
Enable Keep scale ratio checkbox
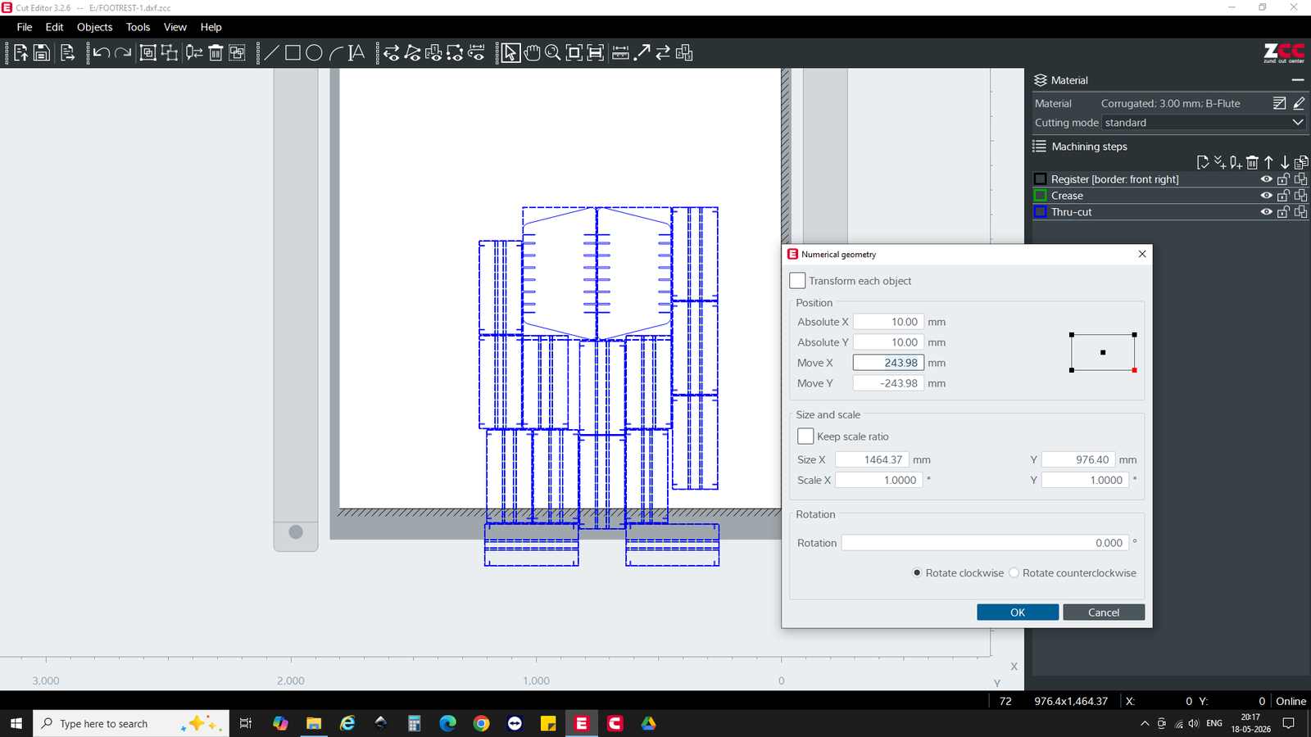(805, 436)
